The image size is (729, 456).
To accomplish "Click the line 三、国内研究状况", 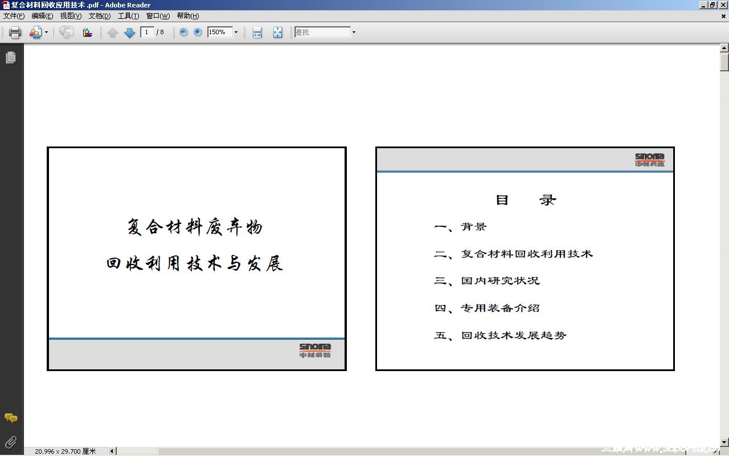I will click(x=487, y=281).
